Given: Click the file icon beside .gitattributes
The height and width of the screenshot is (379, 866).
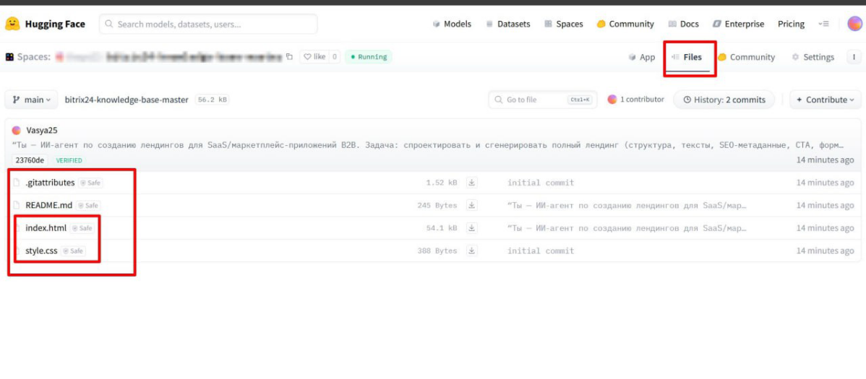Looking at the screenshot, I should click(x=17, y=183).
